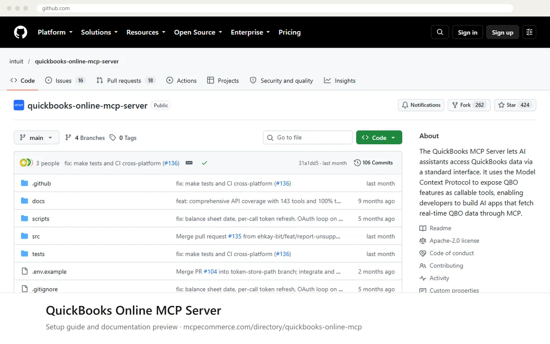Screen dimensions: 550x344
Task: Switch to the Insights tab
Action: click(x=340, y=81)
